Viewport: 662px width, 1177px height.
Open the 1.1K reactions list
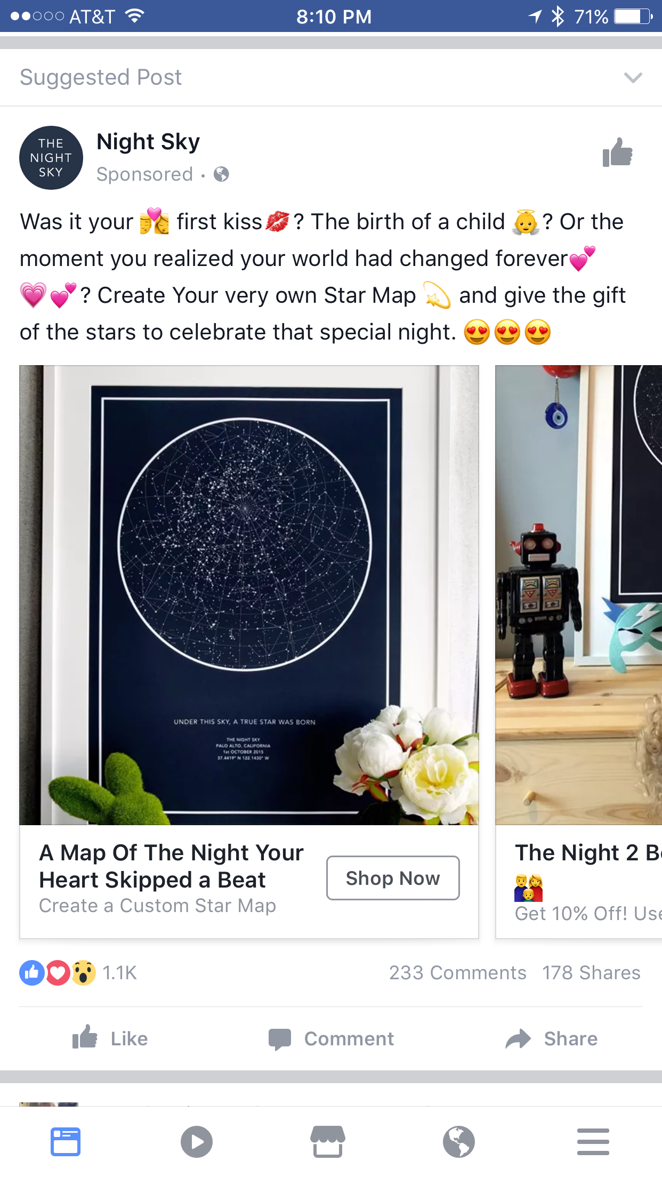78,973
